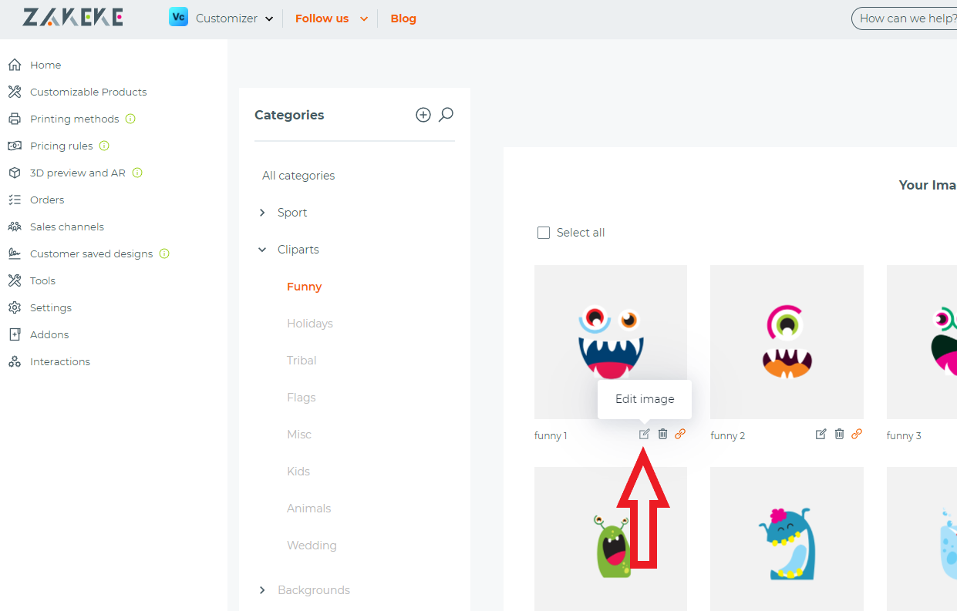Screen dimensions: 957x611
Task: Click the green monster thumbnail
Action: [x=611, y=539]
